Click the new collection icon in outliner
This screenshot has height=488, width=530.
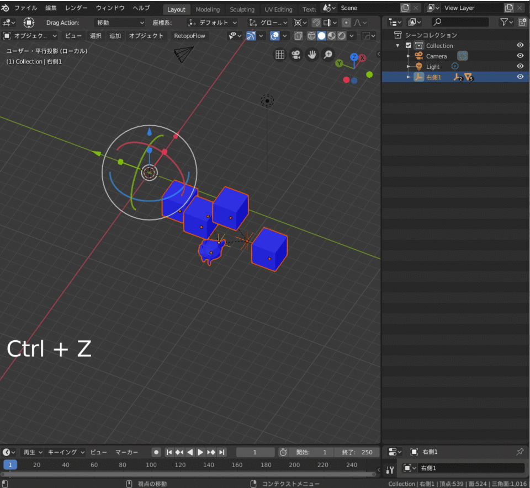click(x=522, y=22)
